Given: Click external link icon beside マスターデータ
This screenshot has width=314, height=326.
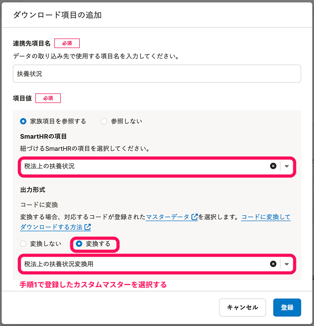Looking at the screenshot, I should coord(195,217).
